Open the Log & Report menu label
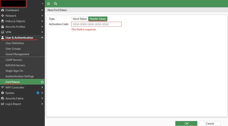The width and height of the screenshot is (228, 126). point(13,104)
